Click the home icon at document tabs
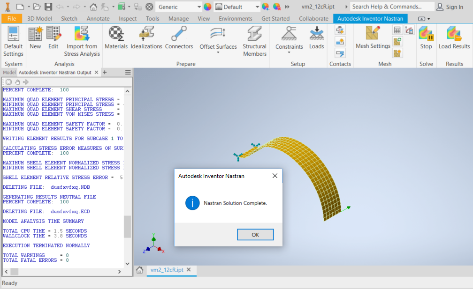Viewport: 473px width, 289px height. (140, 270)
